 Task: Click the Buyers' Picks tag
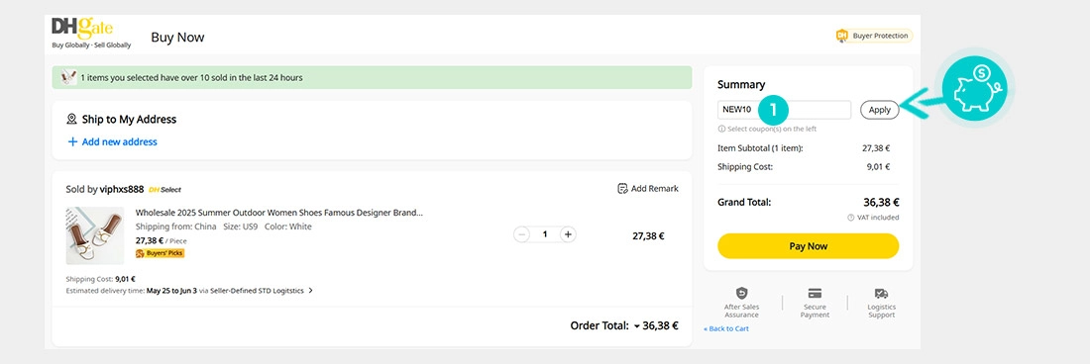(x=160, y=253)
